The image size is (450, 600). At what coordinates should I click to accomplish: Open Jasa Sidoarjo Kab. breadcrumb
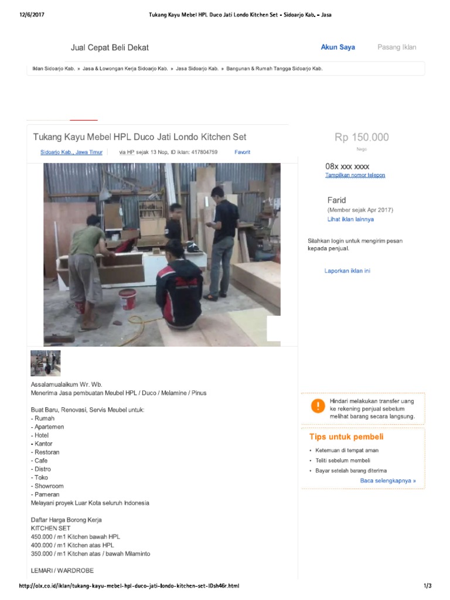[x=197, y=69]
